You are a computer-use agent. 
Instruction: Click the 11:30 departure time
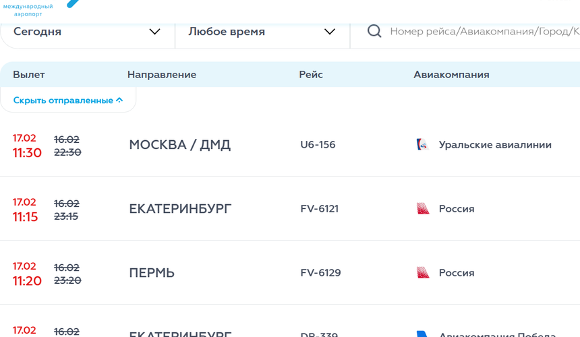[27, 153]
